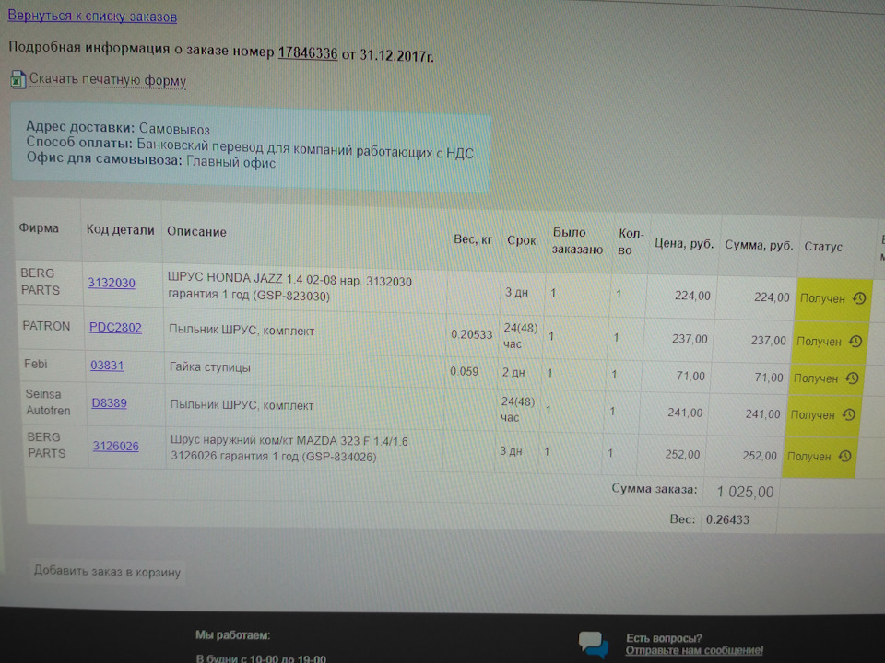Open history icon for PDC2802 status
This screenshot has height=663, width=885.
(x=855, y=341)
